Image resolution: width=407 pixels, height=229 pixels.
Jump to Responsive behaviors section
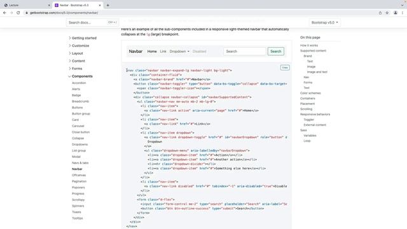315,114
